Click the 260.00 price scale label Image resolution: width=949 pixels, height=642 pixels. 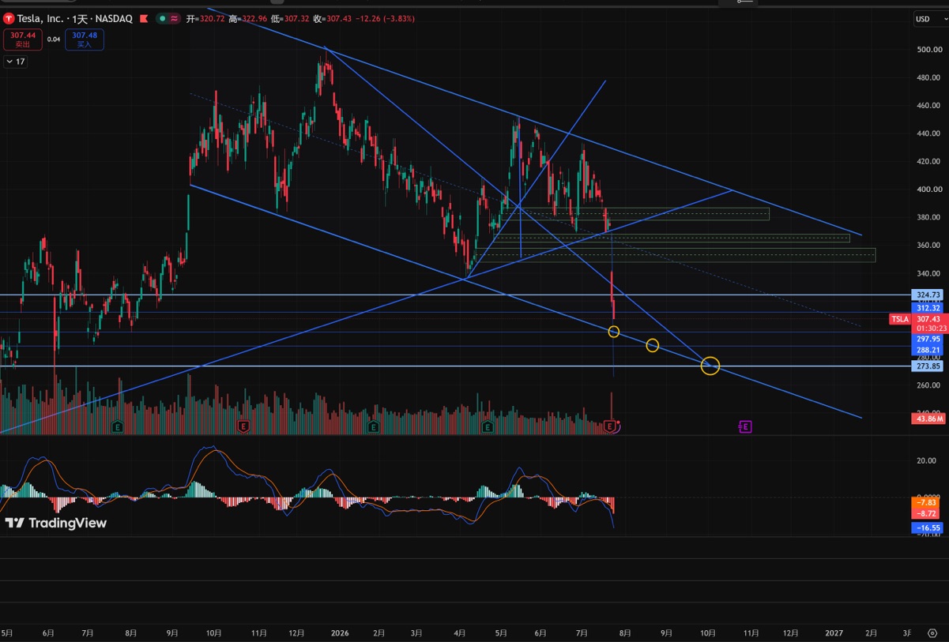click(x=928, y=385)
